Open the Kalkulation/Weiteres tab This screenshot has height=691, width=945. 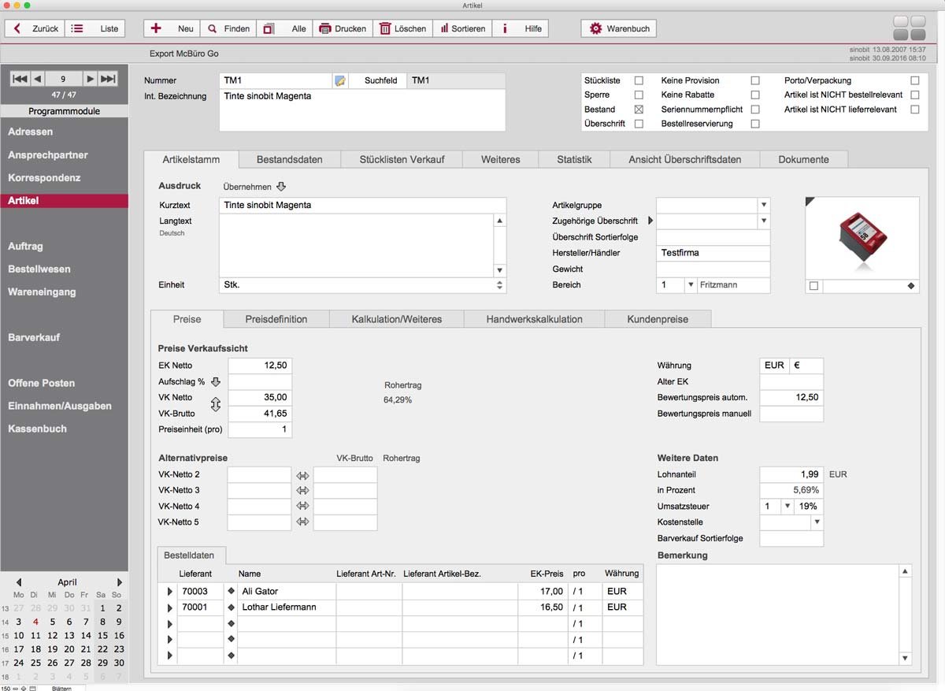click(396, 319)
